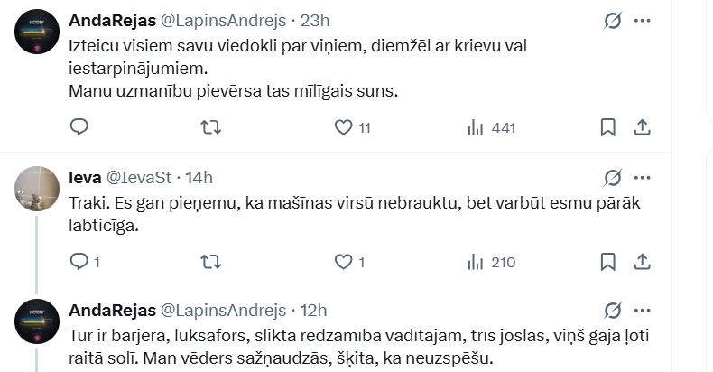
Task: Open more options on last AndaRejas tweet
Action: pyautogui.click(x=643, y=310)
